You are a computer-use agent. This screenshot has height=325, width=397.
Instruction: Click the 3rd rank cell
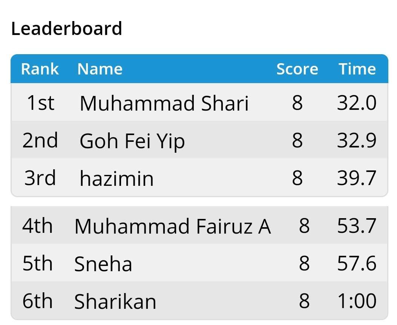(x=40, y=178)
